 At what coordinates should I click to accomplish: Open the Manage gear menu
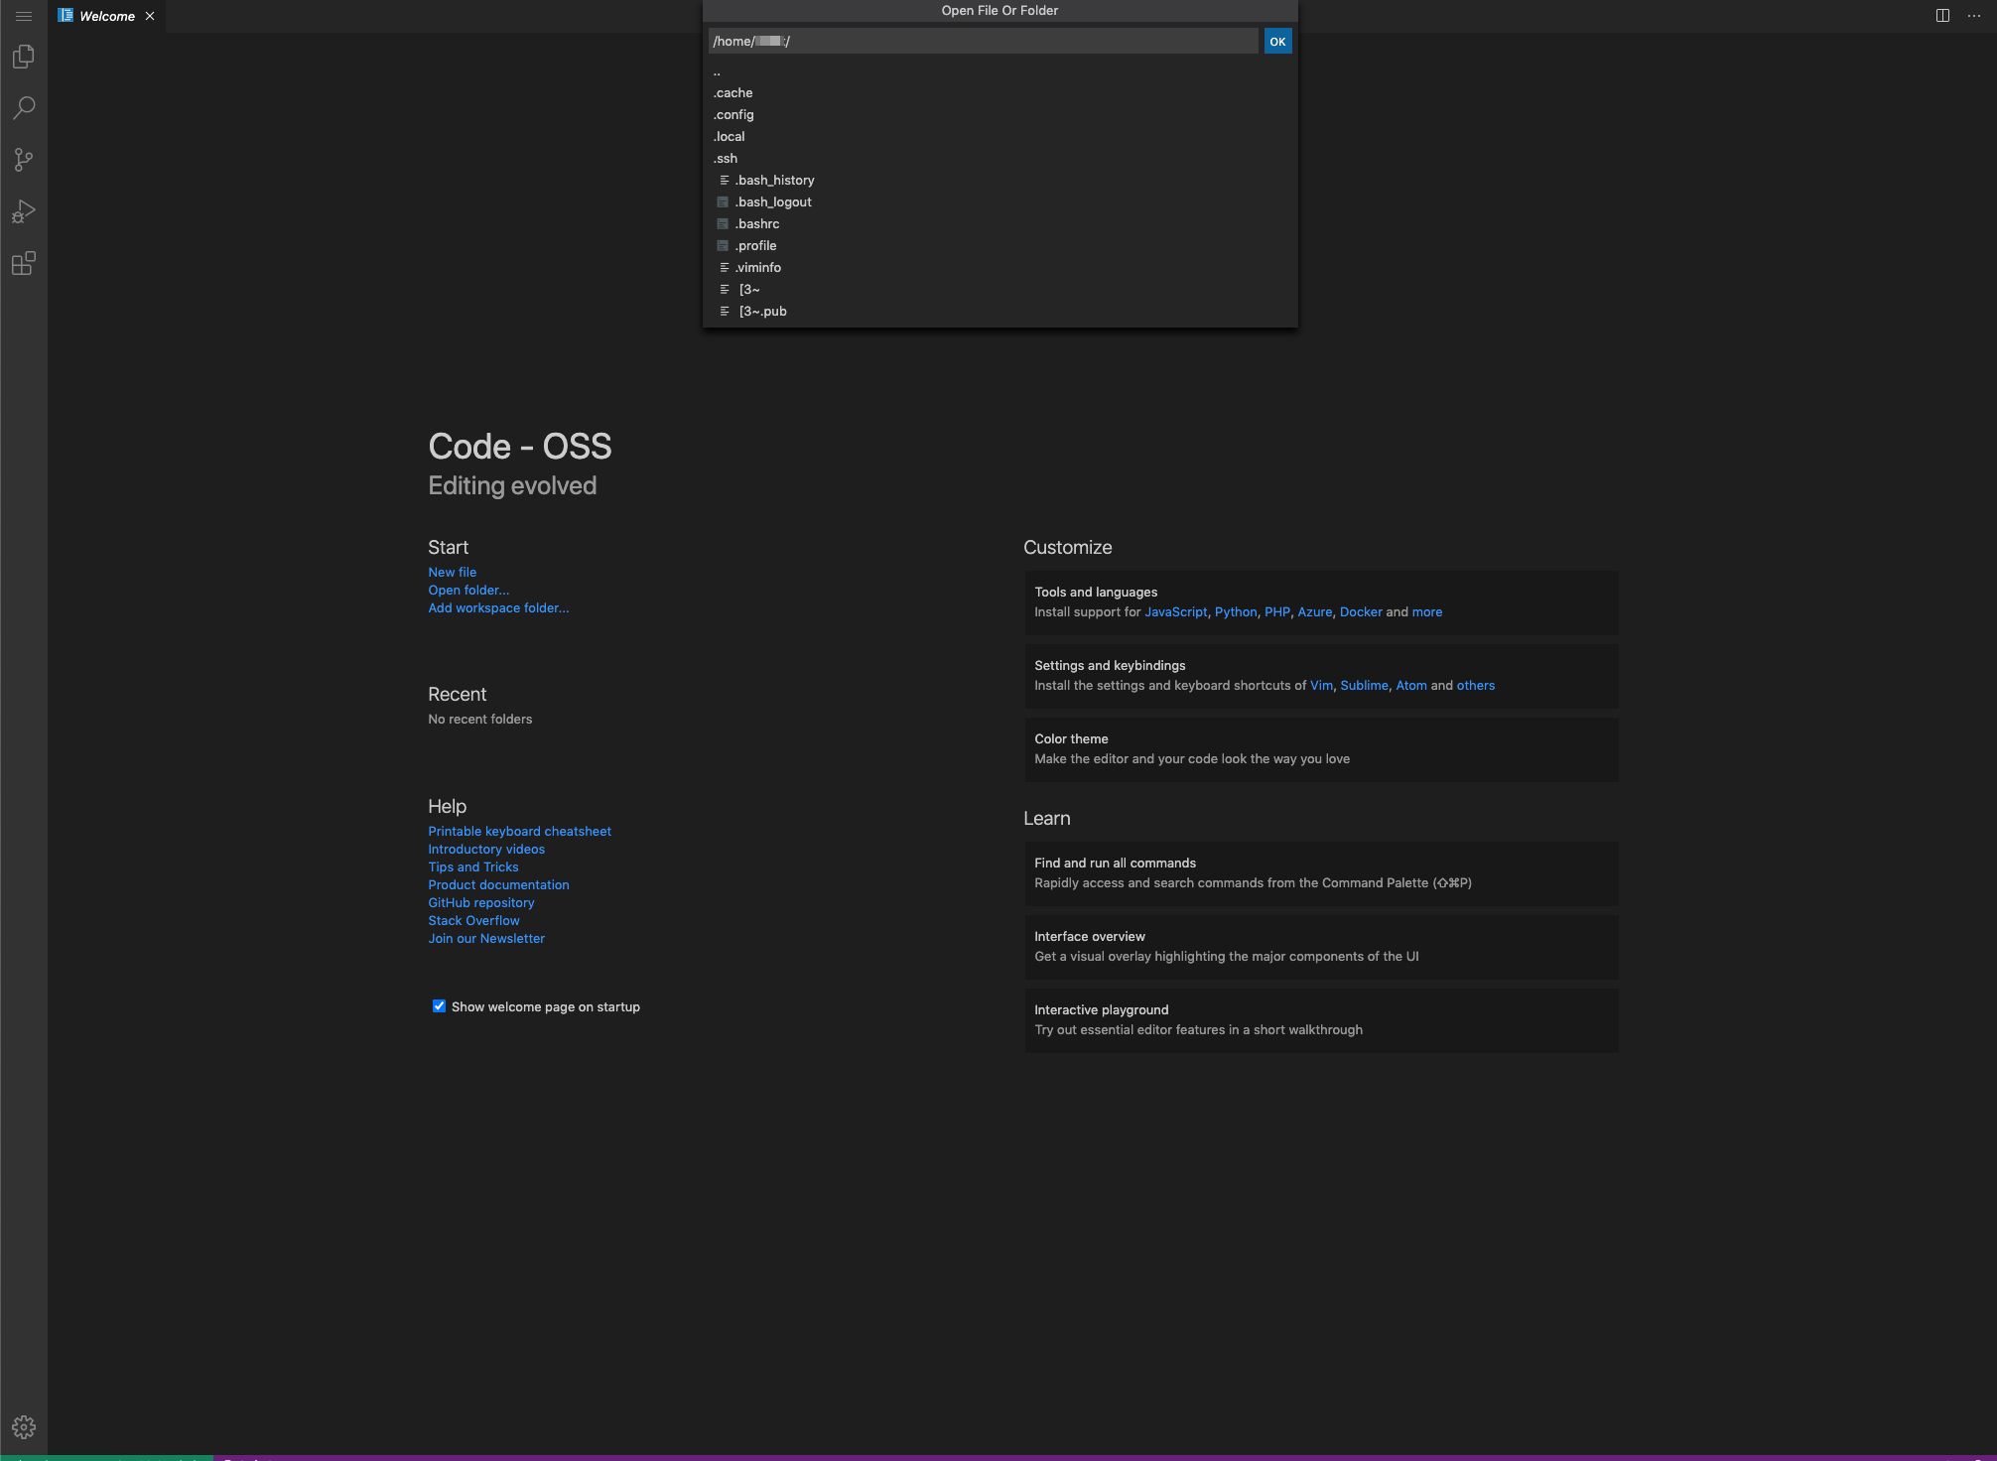(x=24, y=1427)
